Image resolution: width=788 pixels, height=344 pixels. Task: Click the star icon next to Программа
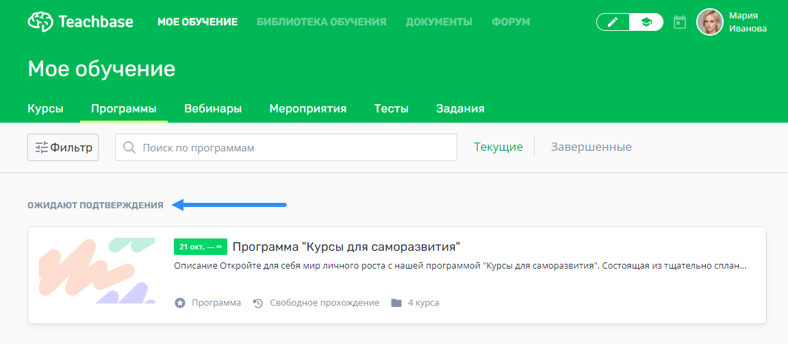point(180,303)
